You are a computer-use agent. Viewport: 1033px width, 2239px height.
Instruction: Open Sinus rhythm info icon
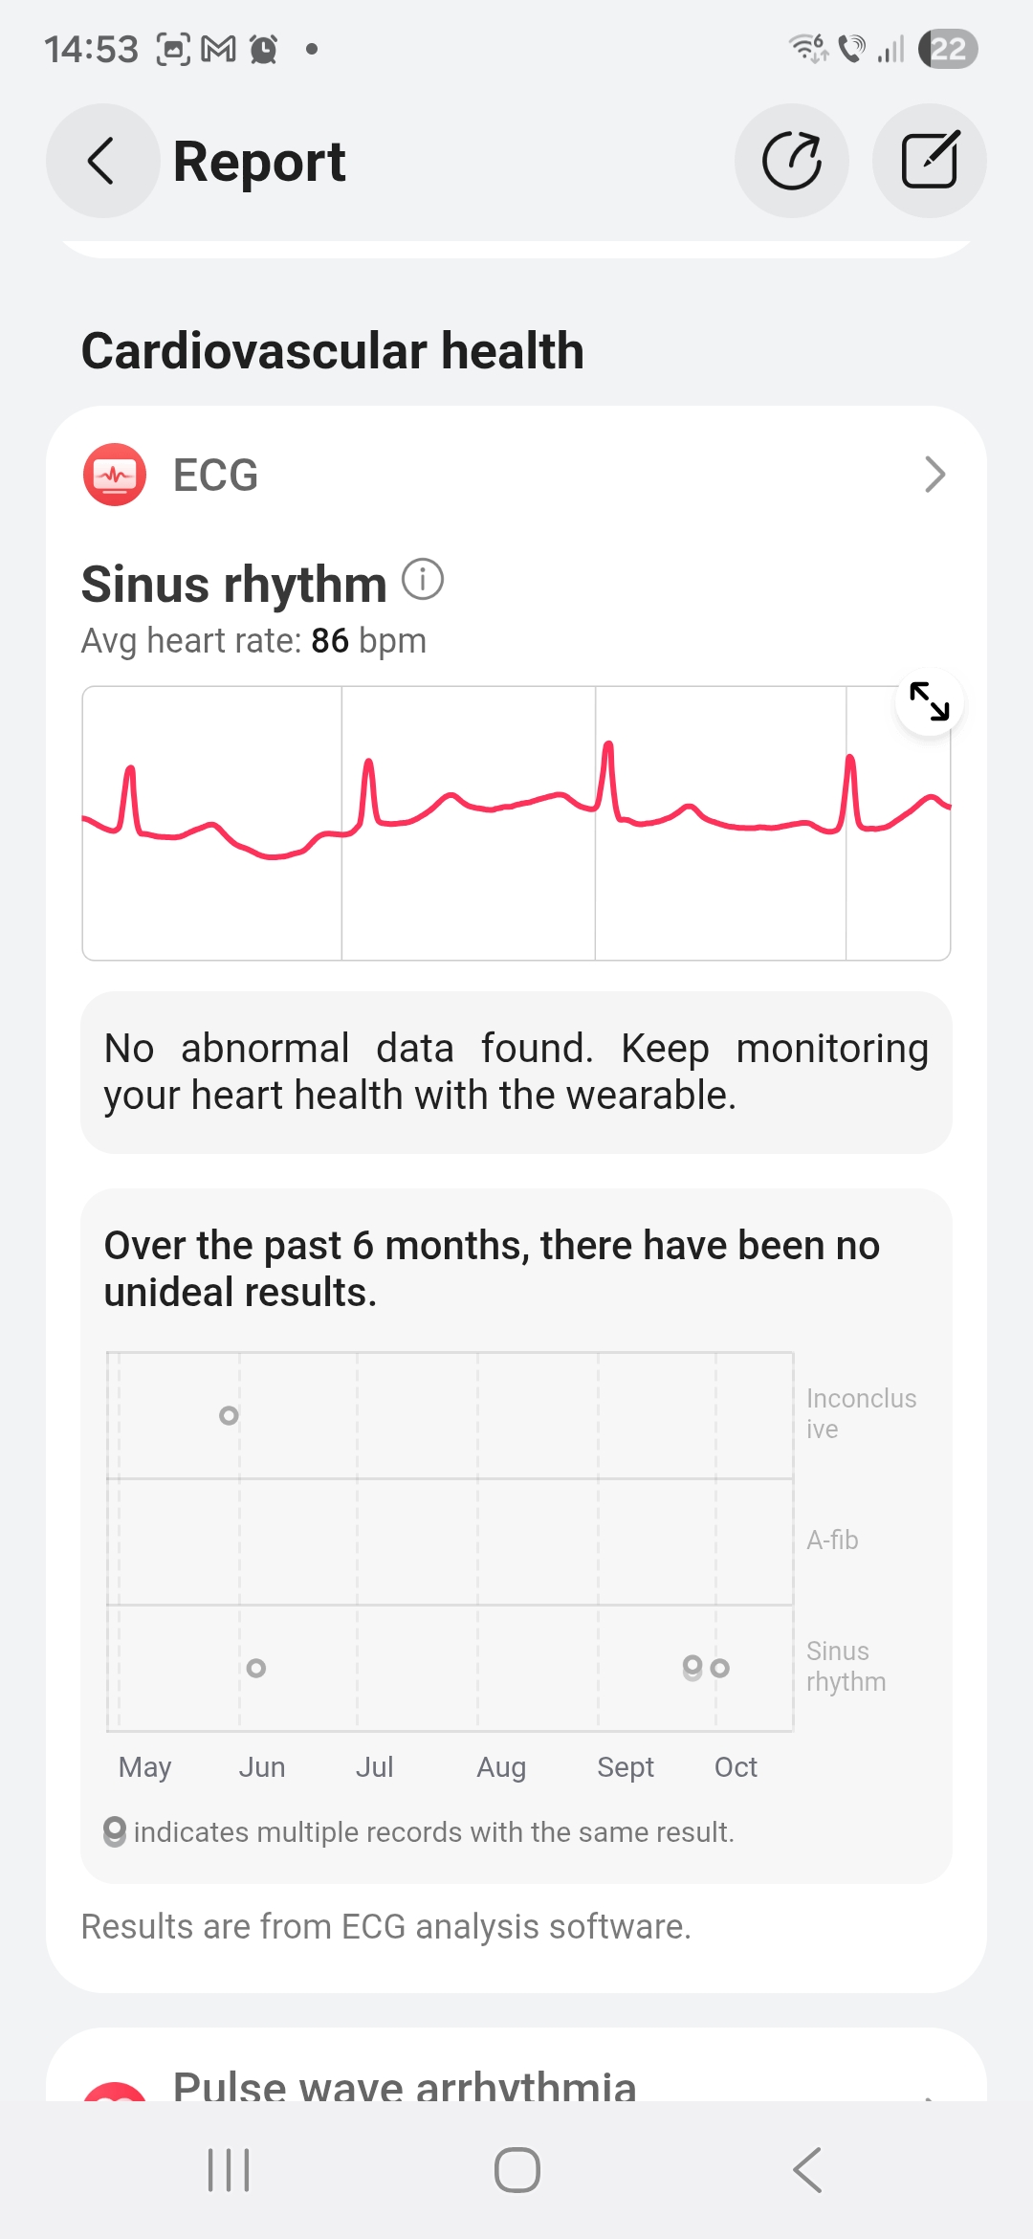422,580
